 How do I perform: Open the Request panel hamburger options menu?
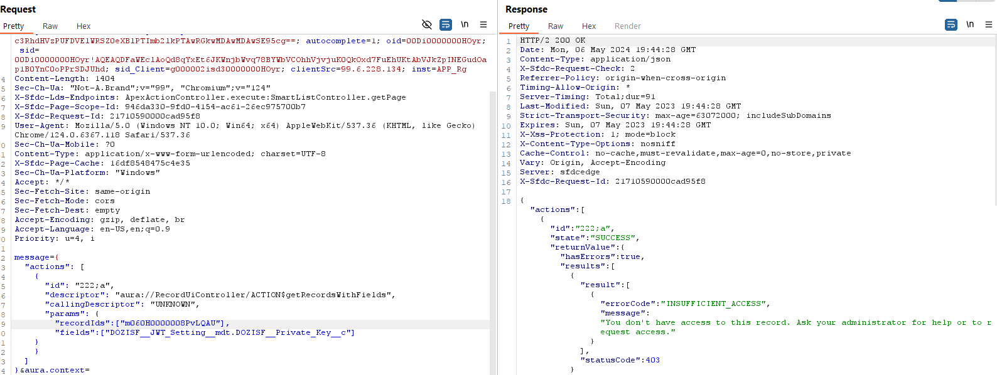(x=483, y=24)
